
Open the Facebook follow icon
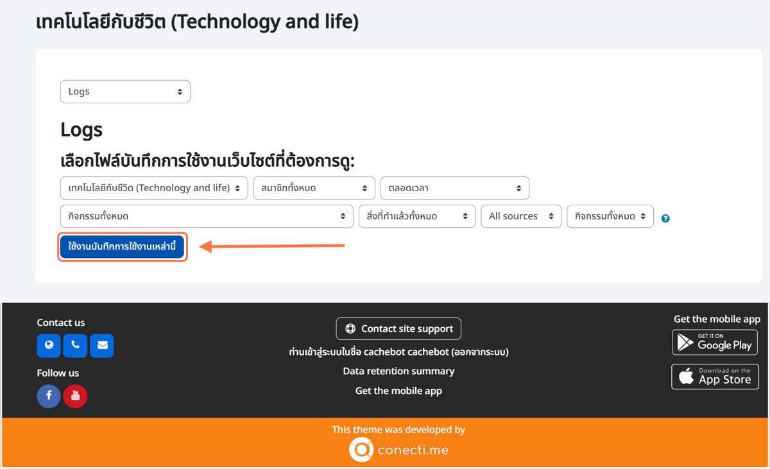(x=49, y=396)
